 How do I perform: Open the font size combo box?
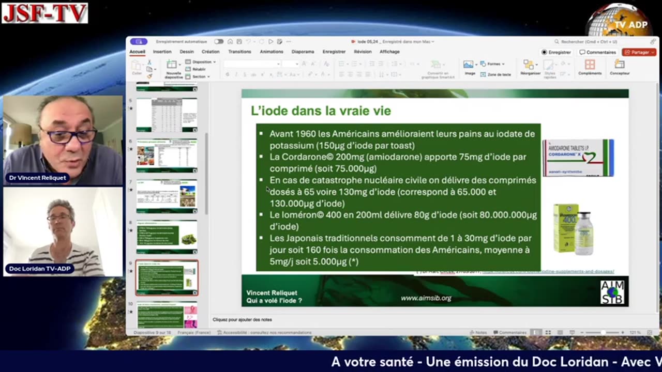(x=291, y=64)
